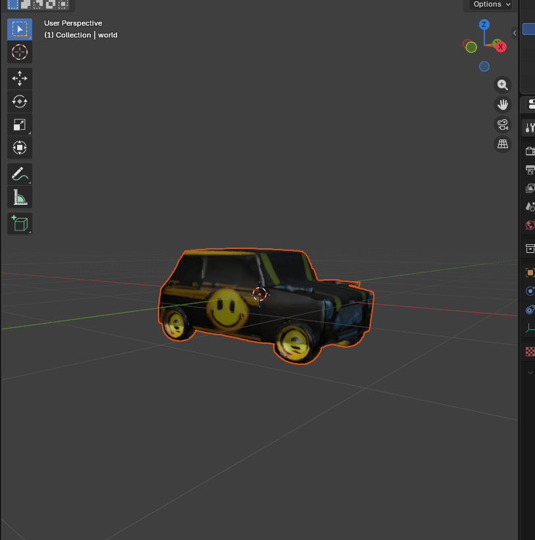Viewport: 535px width, 540px height.
Task: Select the Measure ruler tool
Action: click(x=20, y=197)
